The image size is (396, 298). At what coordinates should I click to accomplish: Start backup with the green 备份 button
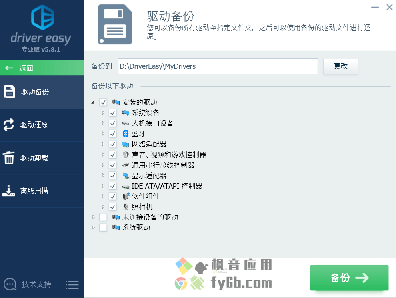point(349,278)
